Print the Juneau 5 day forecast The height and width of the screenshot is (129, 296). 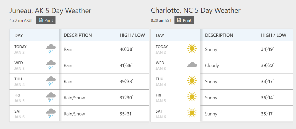[46, 20]
